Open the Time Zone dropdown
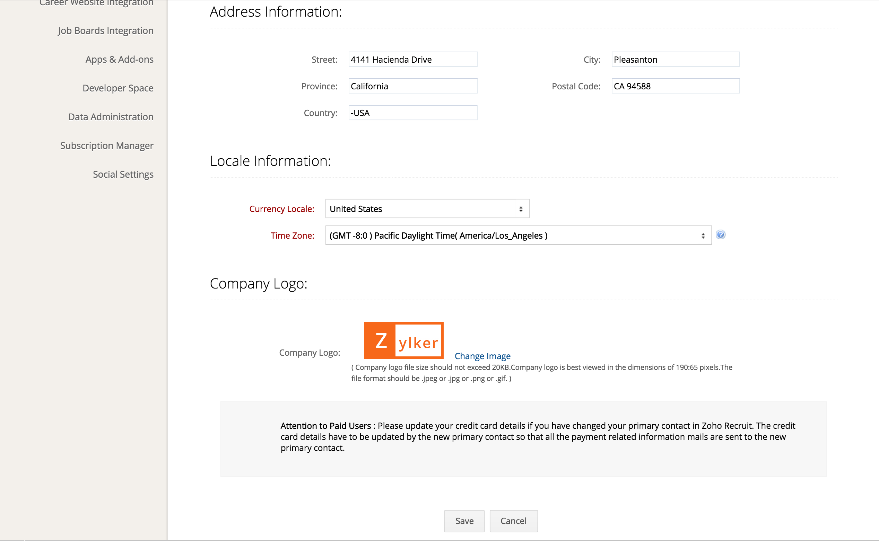879x541 pixels. pos(518,236)
